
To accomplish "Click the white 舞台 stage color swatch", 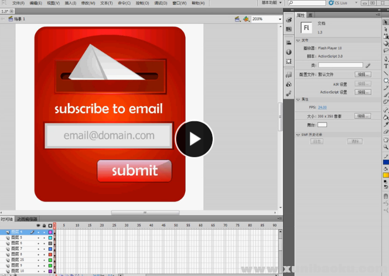I will (x=322, y=125).
